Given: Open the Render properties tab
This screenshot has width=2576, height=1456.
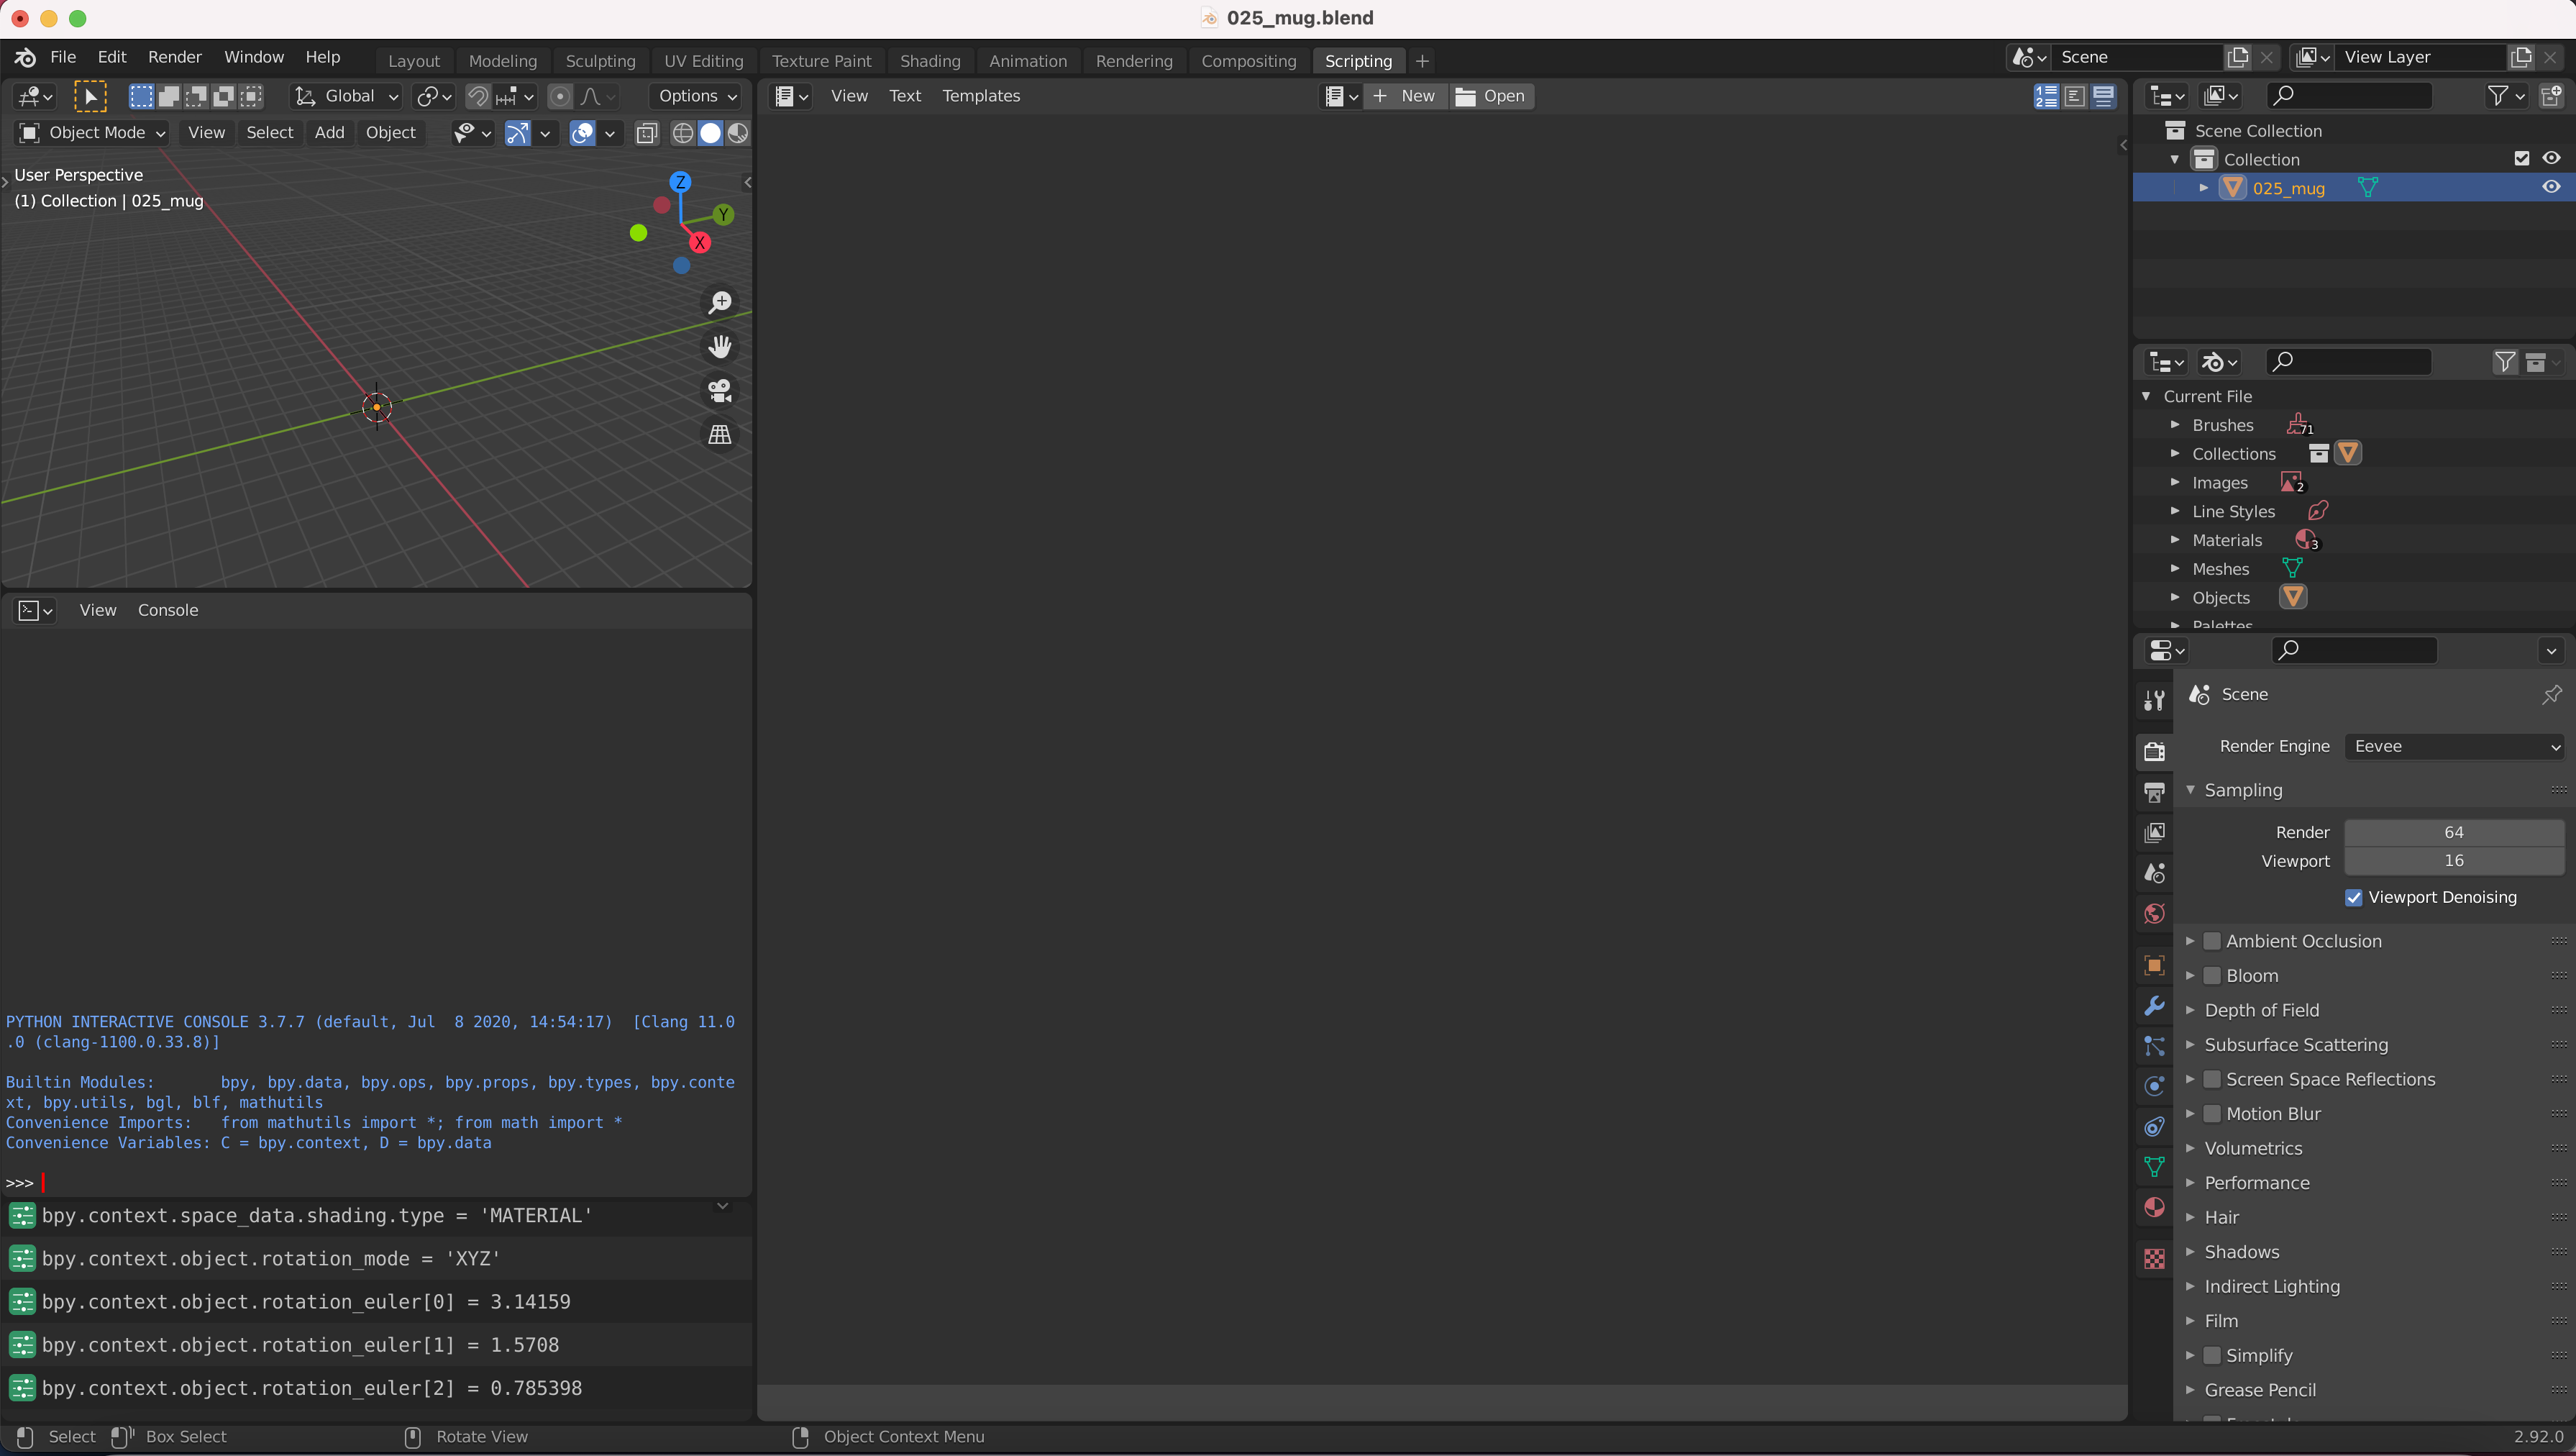Looking at the screenshot, I should click(x=2154, y=751).
